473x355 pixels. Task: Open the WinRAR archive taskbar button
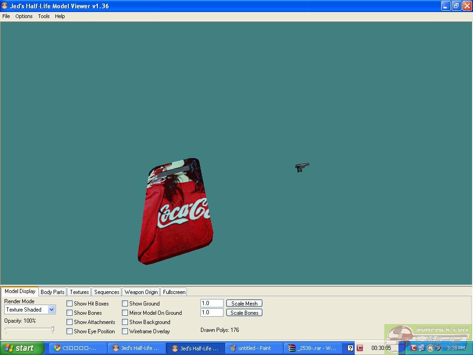click(x=313, y=348)
